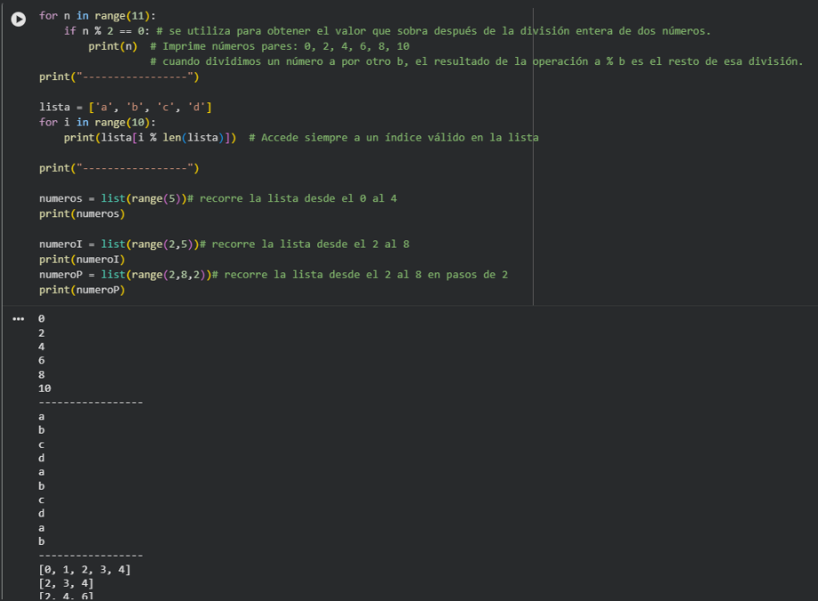Click the 'numeros = list(range(5))' line
Viewport: 818px width, 601px height.
tap(113, 198)
